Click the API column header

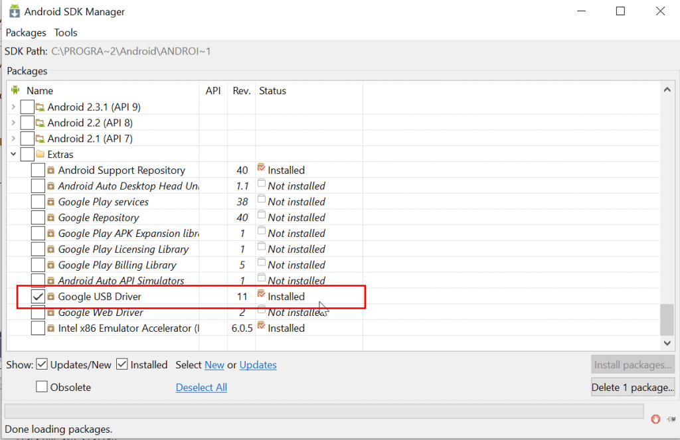point(213,91)
